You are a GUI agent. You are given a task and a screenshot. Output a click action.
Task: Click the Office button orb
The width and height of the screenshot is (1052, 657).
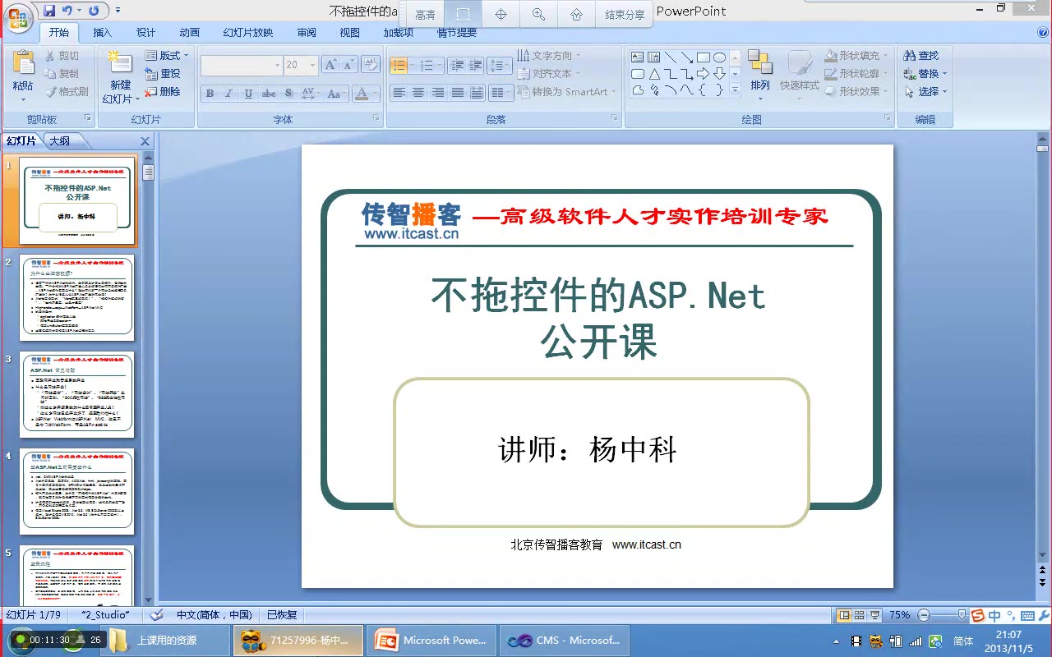coord(18,16)
